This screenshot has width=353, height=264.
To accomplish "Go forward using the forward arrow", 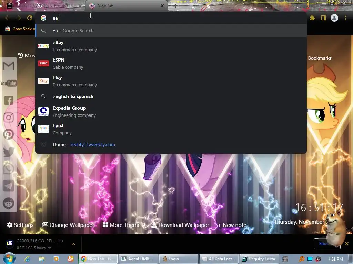I will coord(19,18).
